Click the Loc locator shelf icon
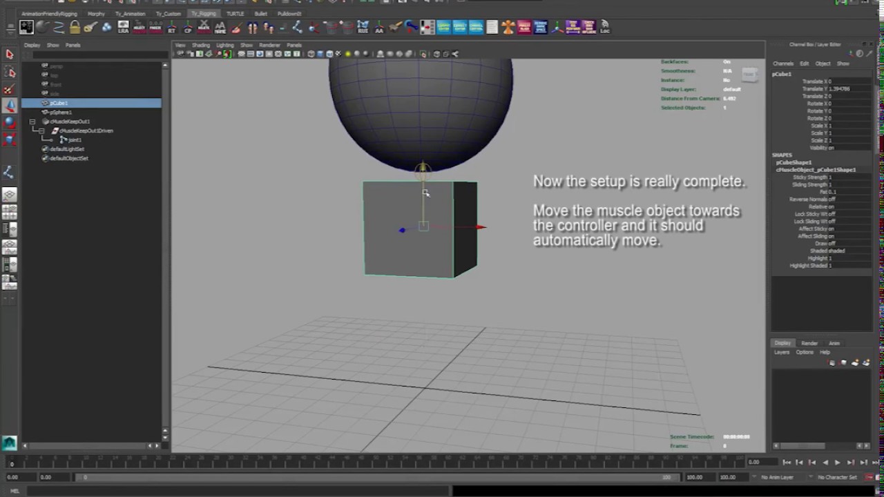884x497 pixels. click(605, 27)
